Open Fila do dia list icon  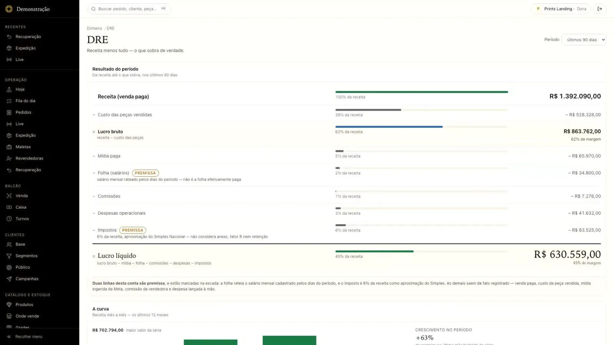point(9,101)
